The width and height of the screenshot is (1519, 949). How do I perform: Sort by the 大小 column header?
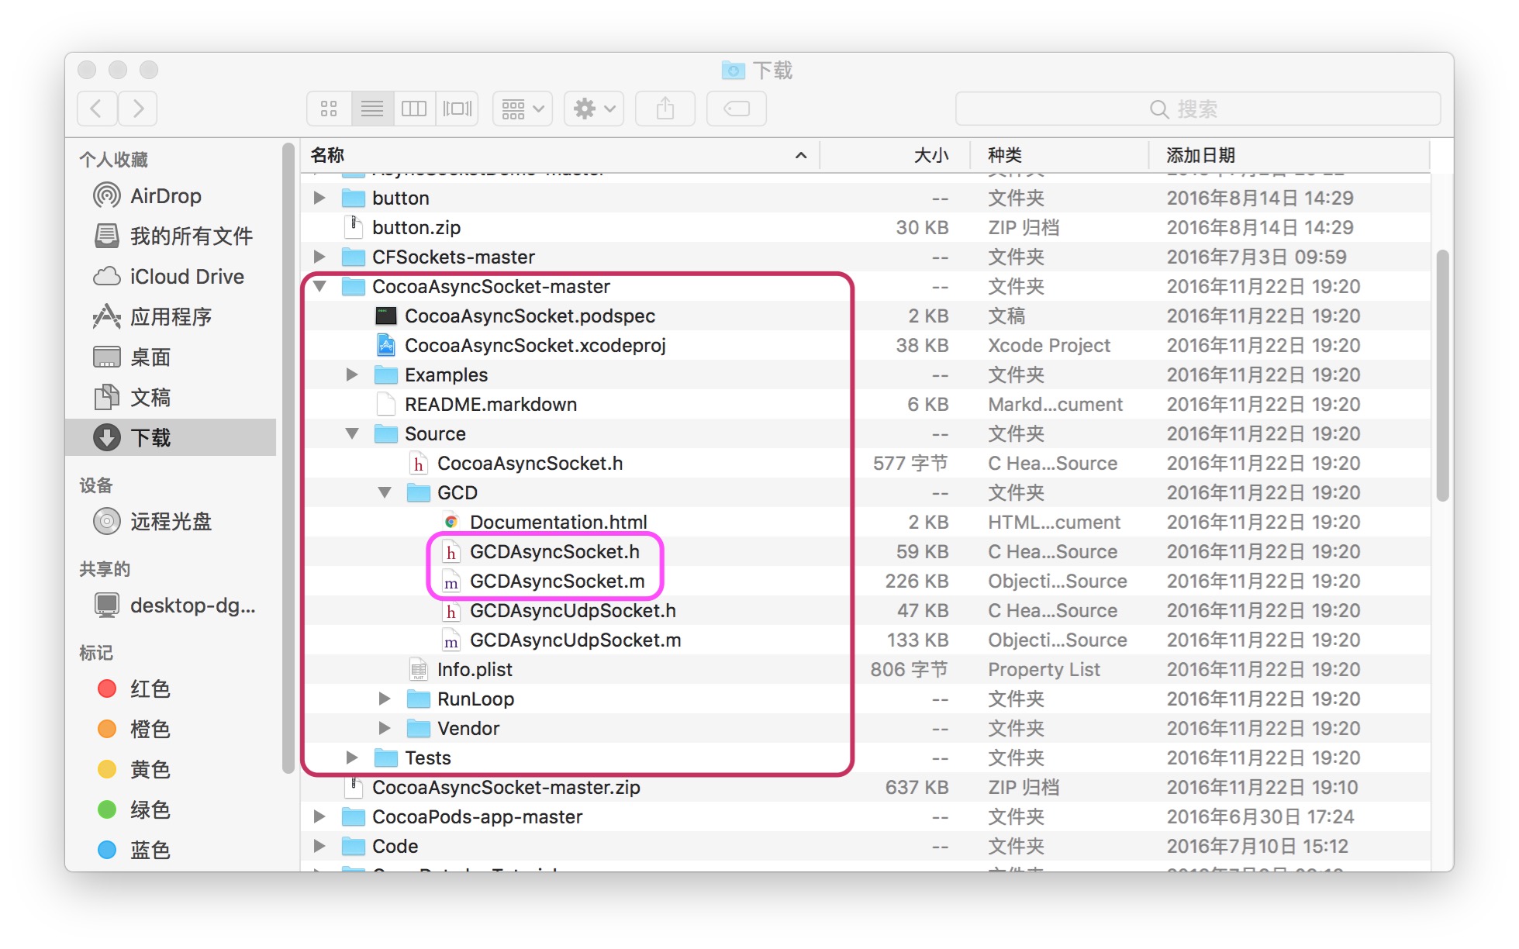coord(895,155)
